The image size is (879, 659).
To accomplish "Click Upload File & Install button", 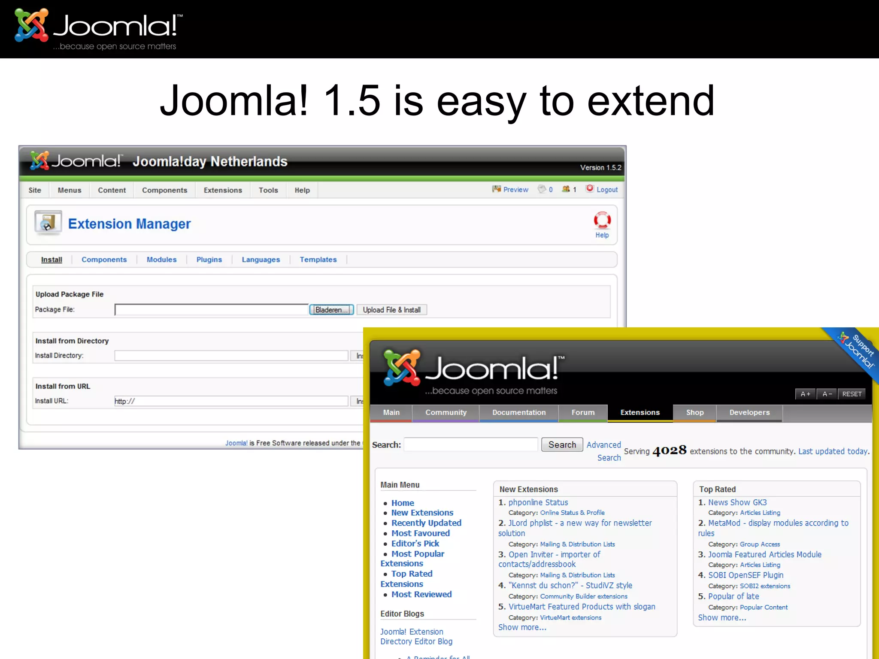I will click(x=391, y=310).
